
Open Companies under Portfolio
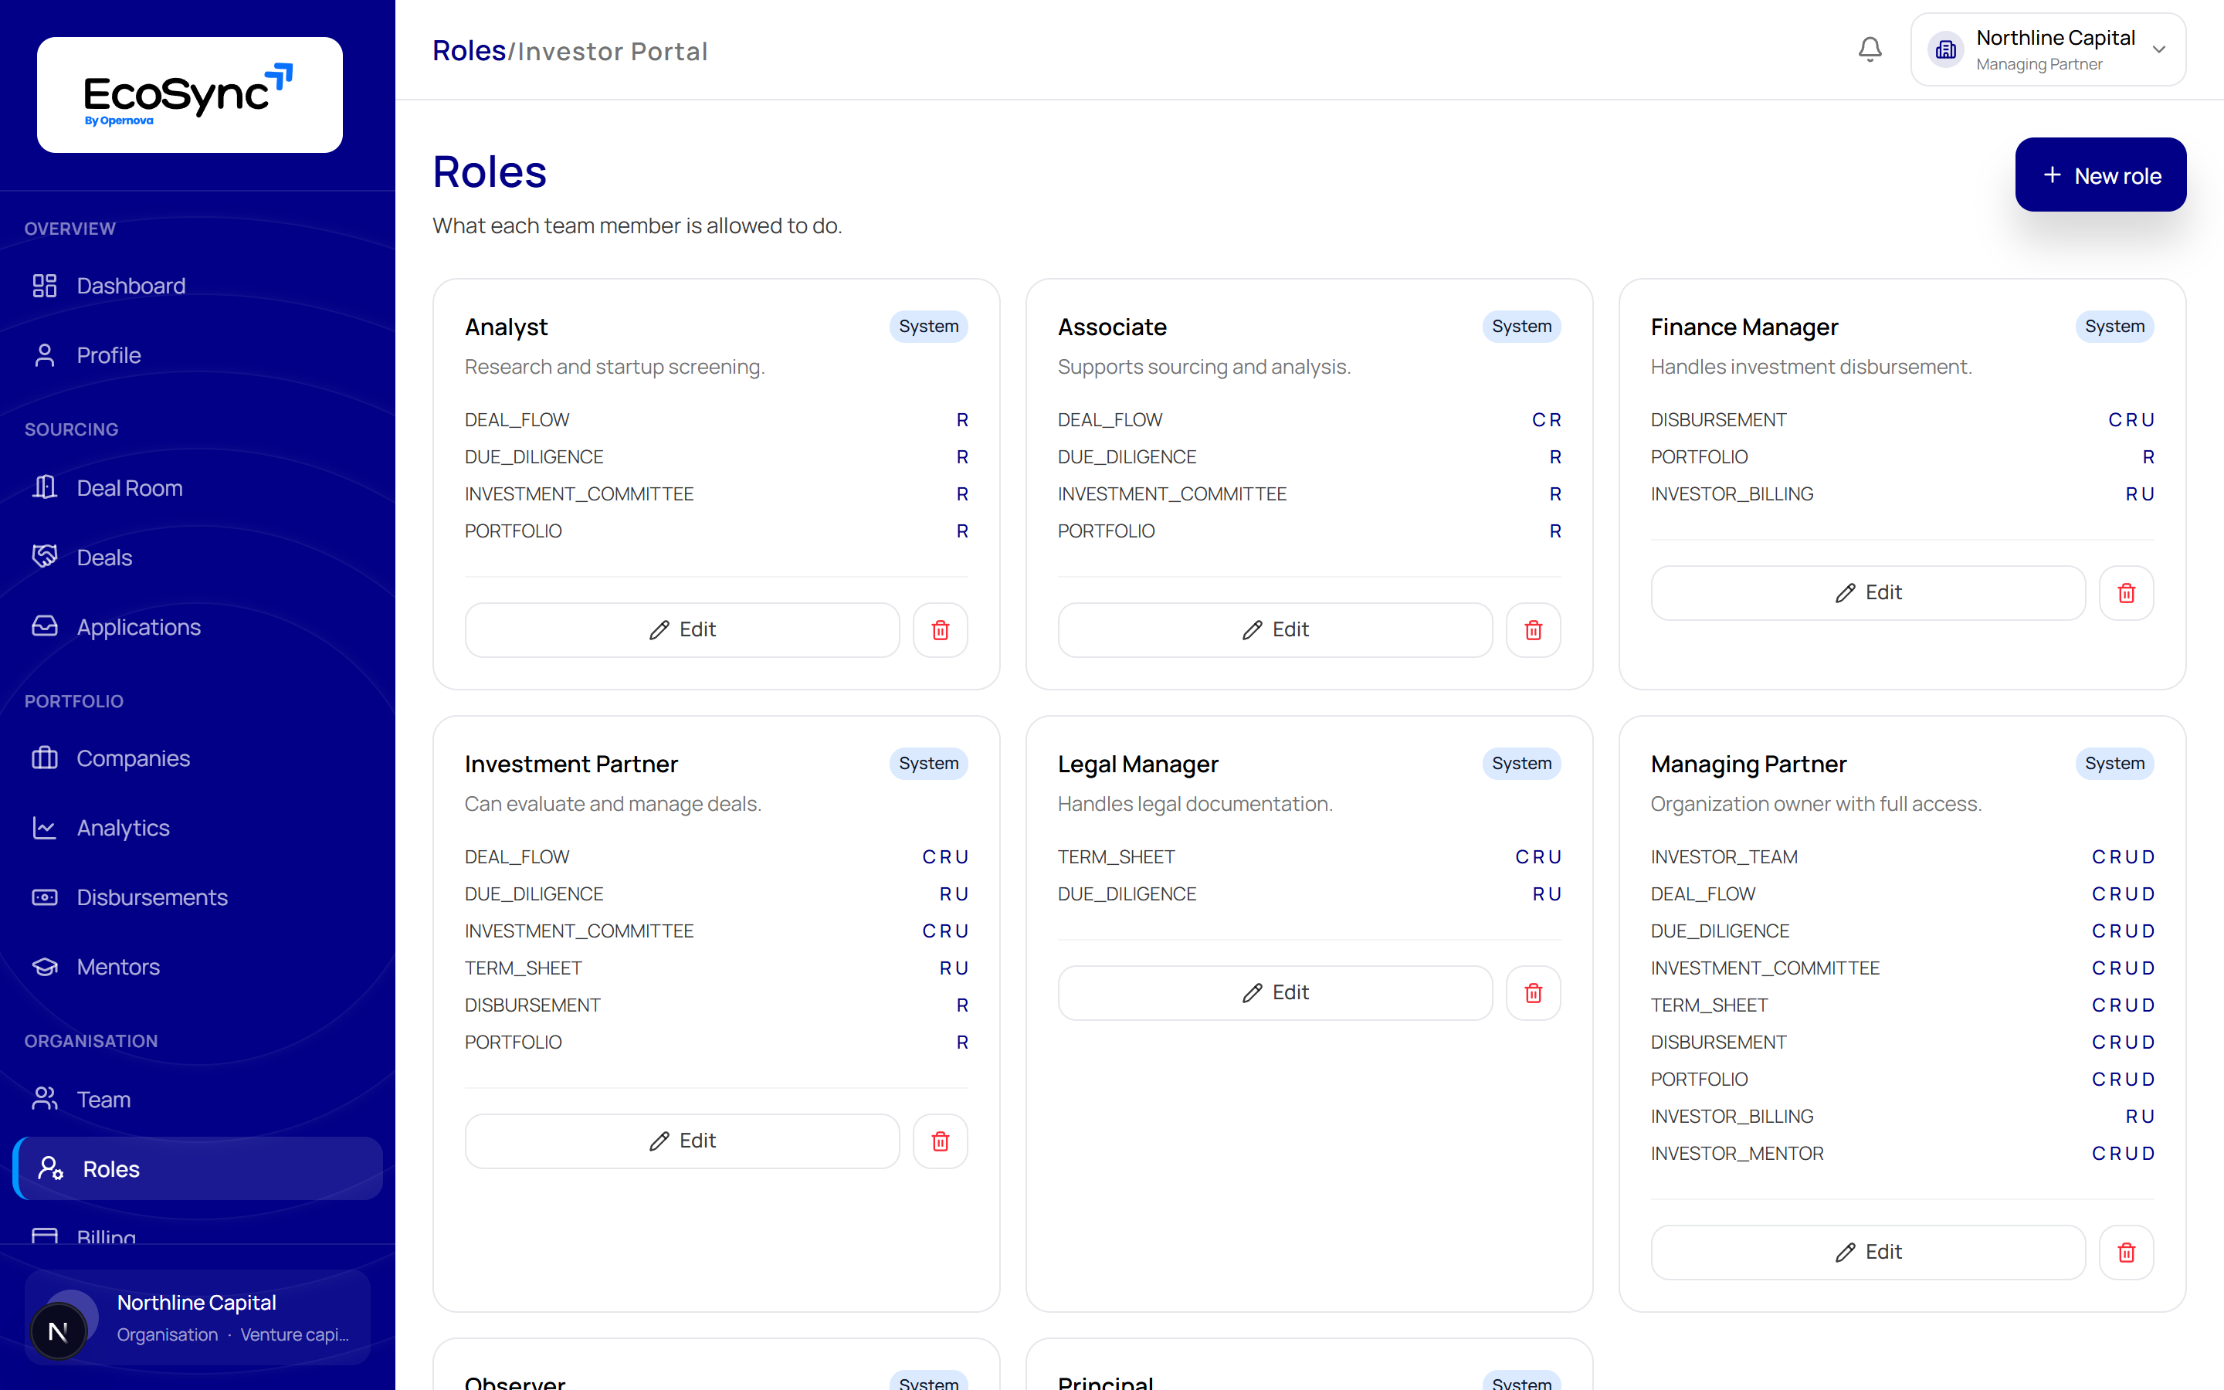point(198,758)
